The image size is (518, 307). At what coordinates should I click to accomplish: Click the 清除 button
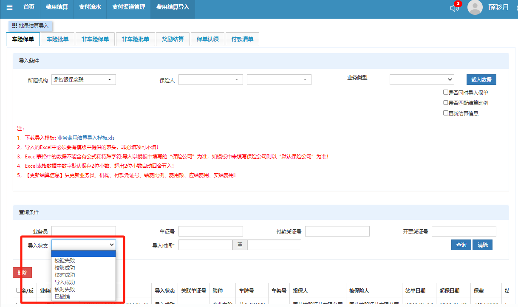pyautogui.click(x=482, y=245)
